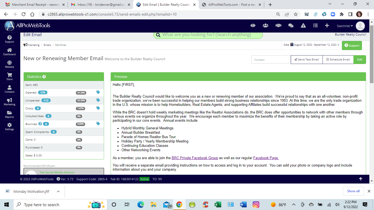Click the eye icon in the top bar
The height and width of the screenshot is (210, 374).
253,25
